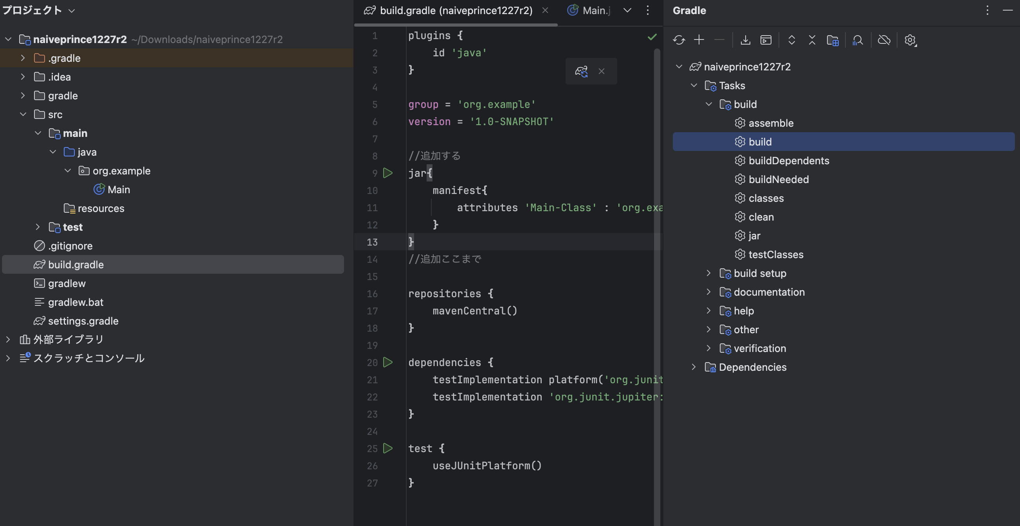This screenshot has width=1020, height=526.
Task: Activate Gradle task search by name
Action: [858, 39]
